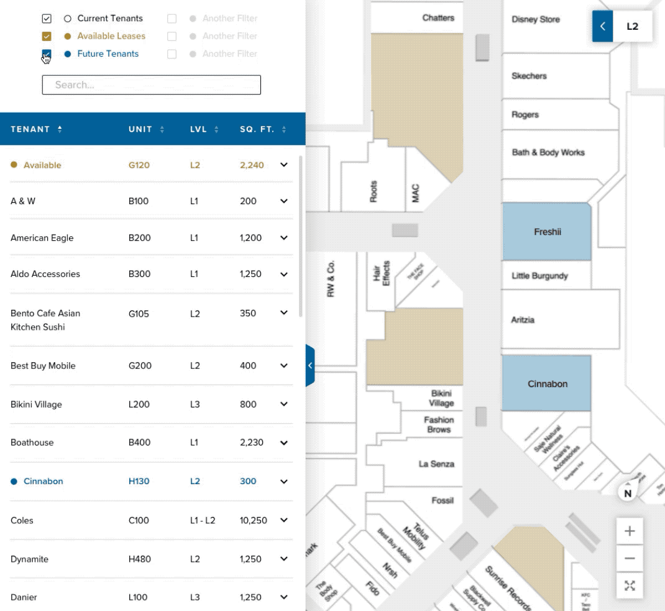The width and height of the screenshot is (665, 611).
Task: Select Sunrise Records on the map
Action: click(x=507, y=587)
